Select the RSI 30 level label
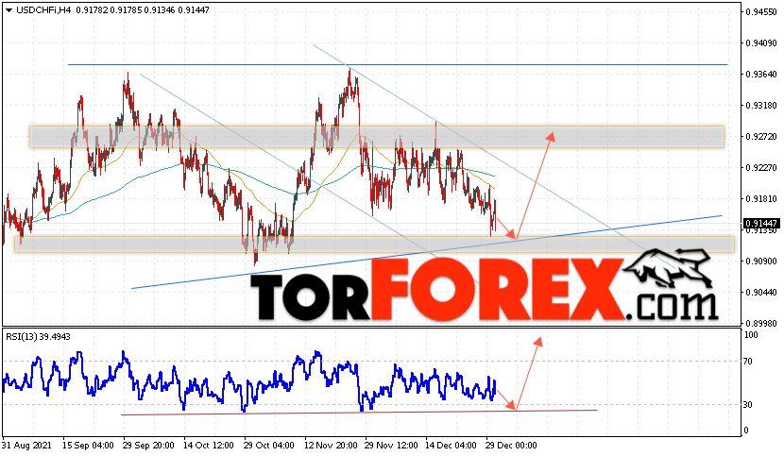784x456 pixels. pos(748,404)
